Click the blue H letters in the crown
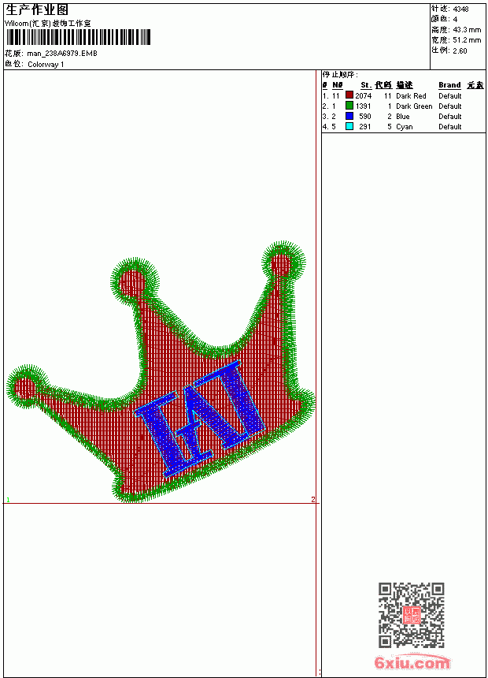The image size is (488, 678). pos(201,418)
